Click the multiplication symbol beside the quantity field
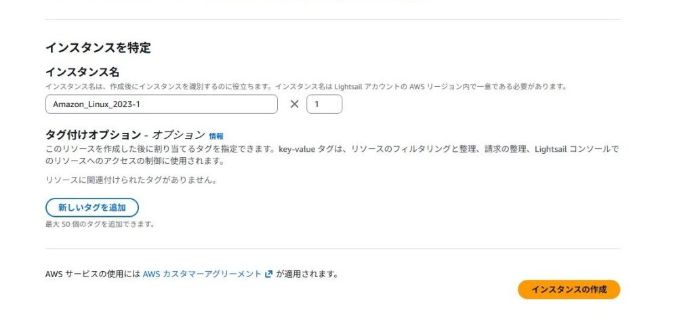 click(x=294, y=104)
